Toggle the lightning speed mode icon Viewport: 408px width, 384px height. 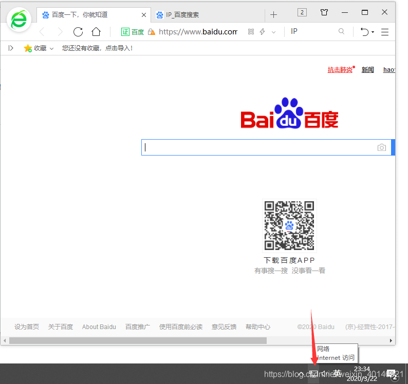262,32
